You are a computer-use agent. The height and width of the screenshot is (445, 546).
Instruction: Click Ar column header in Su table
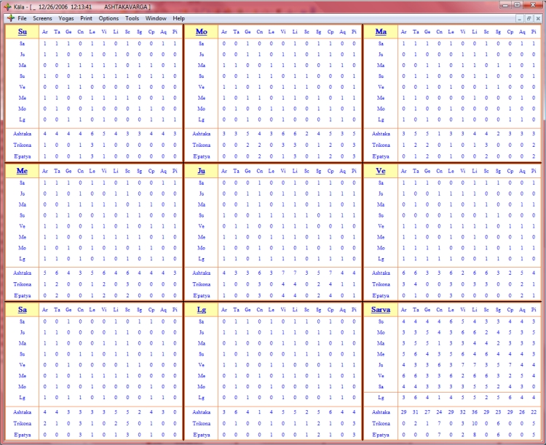click(x=45, y=32)
